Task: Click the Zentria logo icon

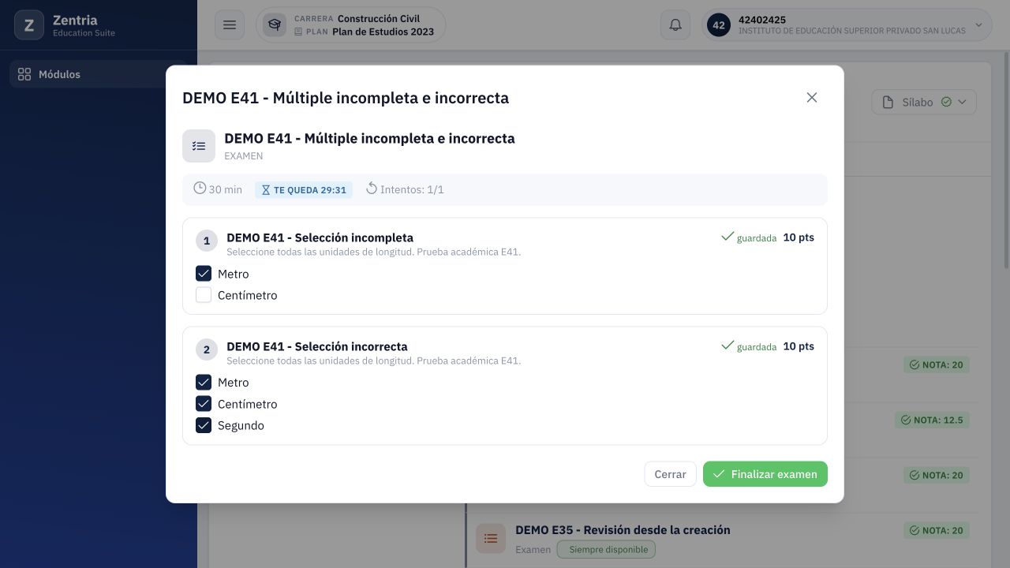Action: [x=29, y=25]
